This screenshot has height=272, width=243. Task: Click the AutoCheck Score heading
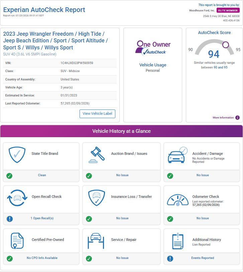pos(214,33)
